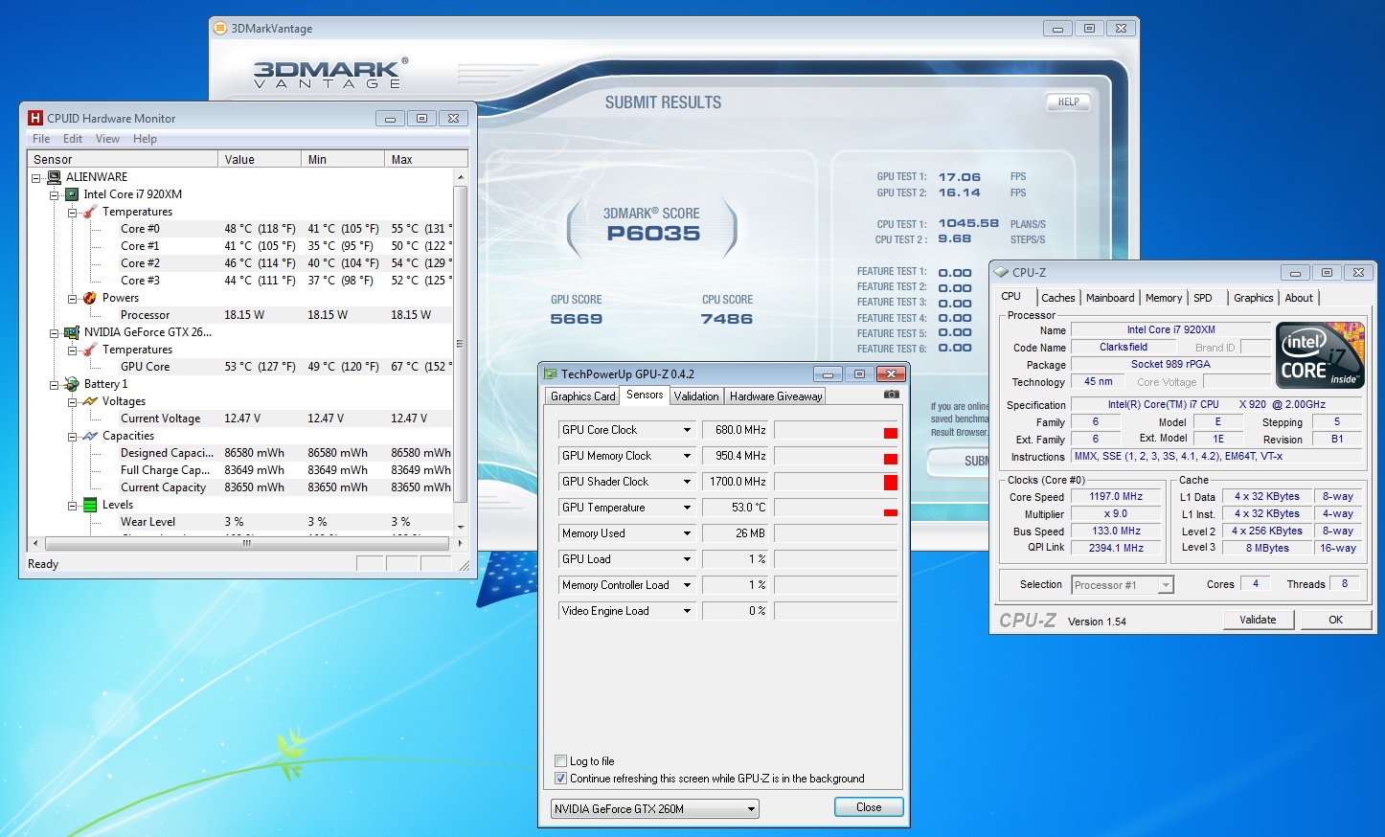This screenshot has width=1385, height=837.
Task: Open the NVIDIA GeForce GTX 260M device dropdown
Action: [x=752, y=809]
